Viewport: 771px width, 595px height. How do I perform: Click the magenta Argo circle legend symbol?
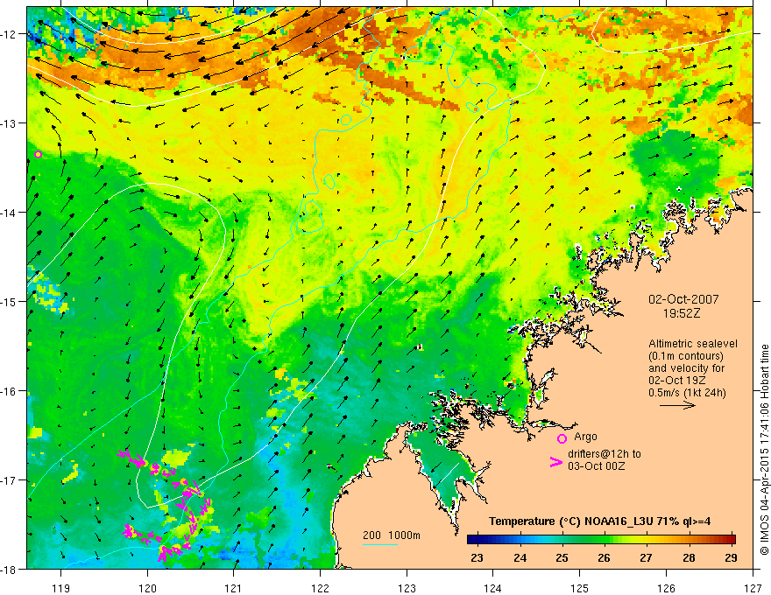point(562,438)
